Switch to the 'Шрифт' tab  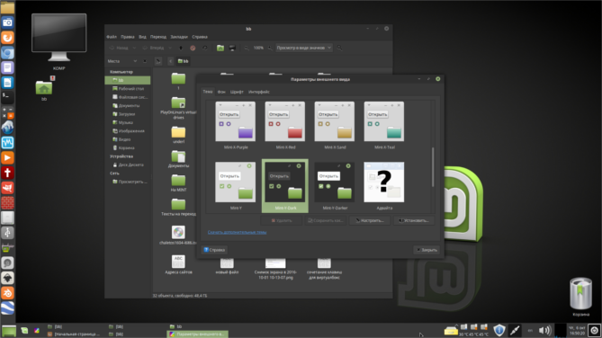pyautogui.click(x=237, y=92)
